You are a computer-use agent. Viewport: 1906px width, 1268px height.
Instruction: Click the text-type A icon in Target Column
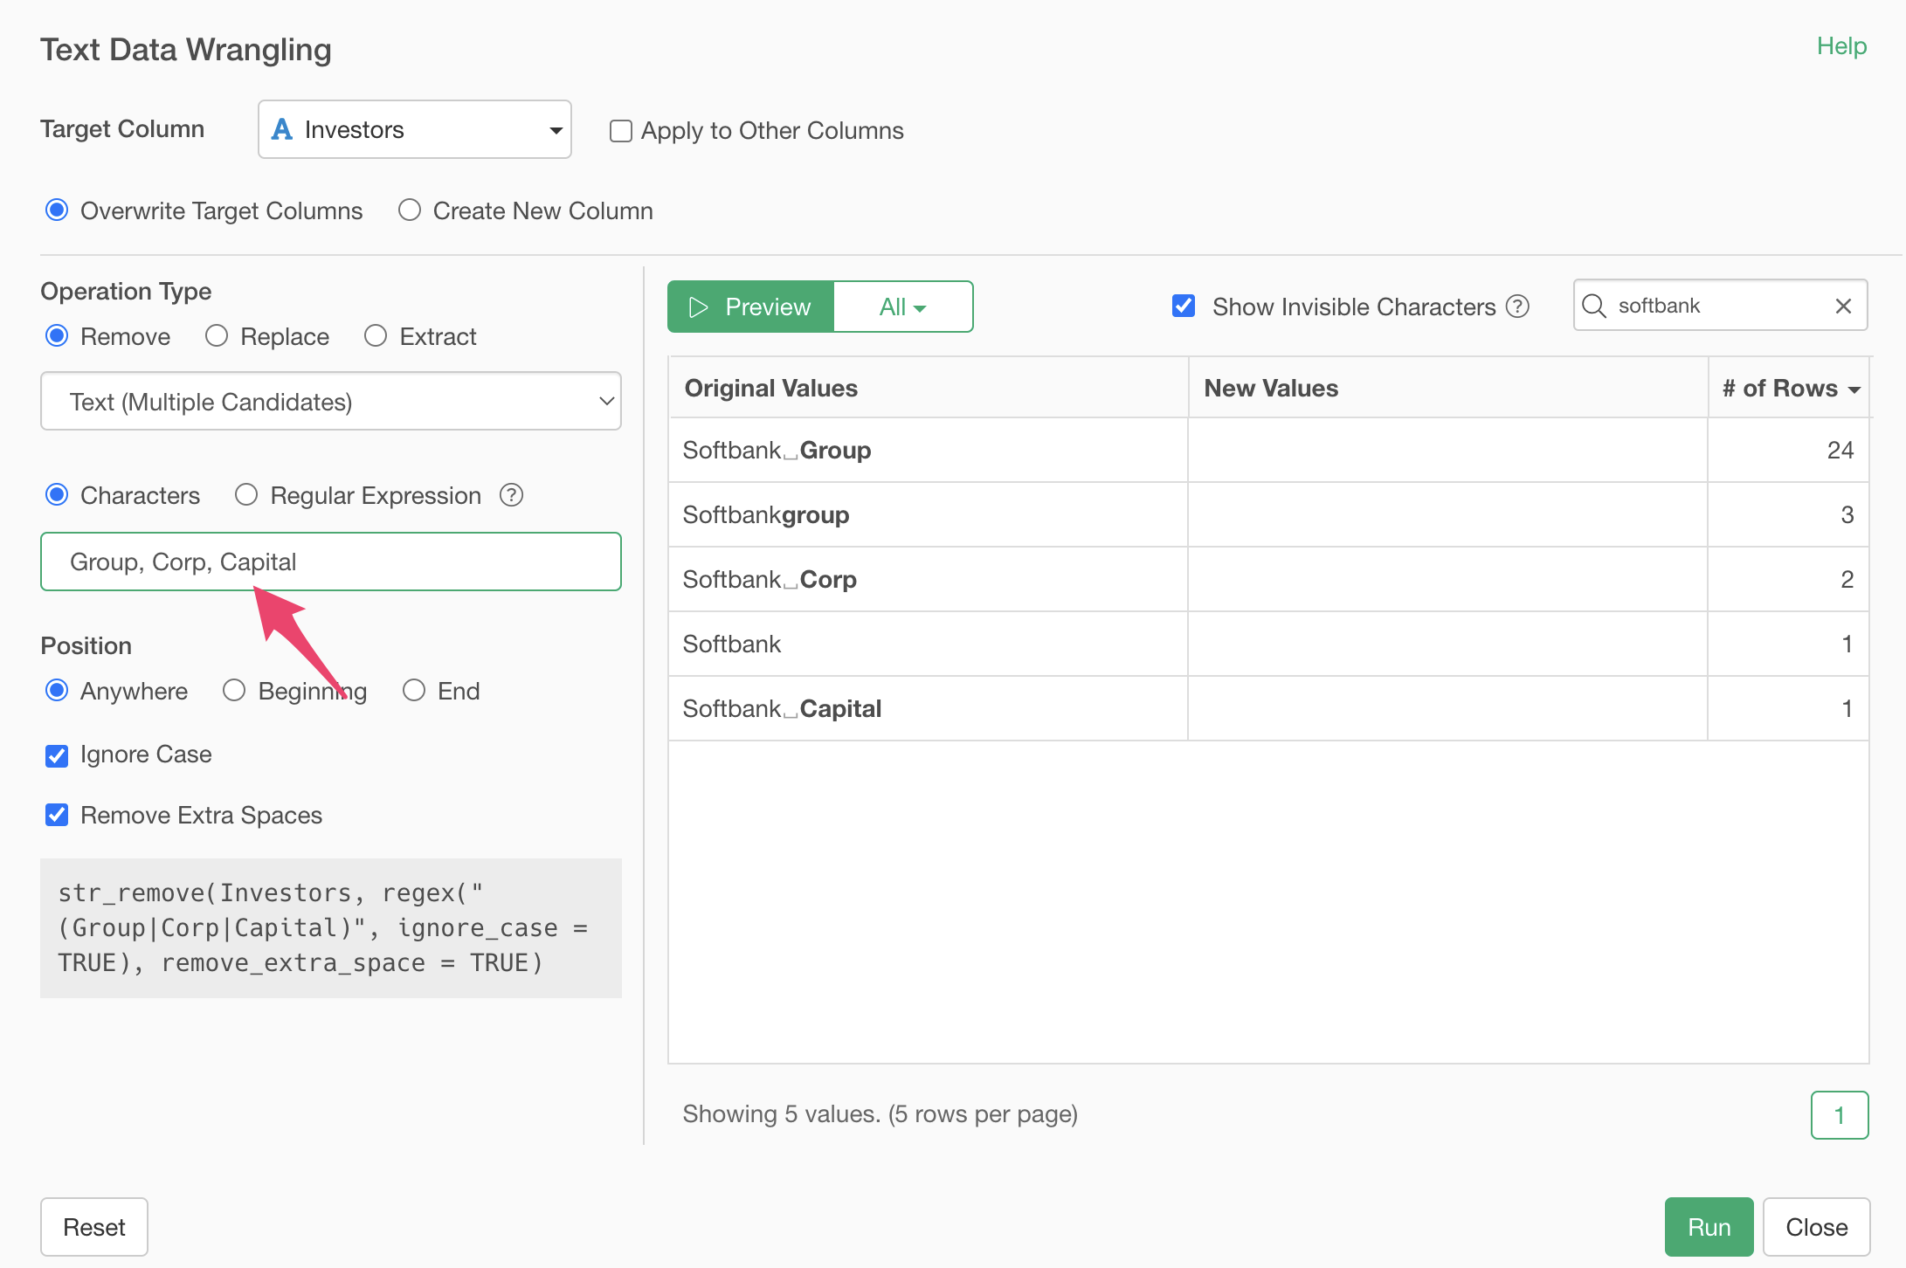pos(281,129)
